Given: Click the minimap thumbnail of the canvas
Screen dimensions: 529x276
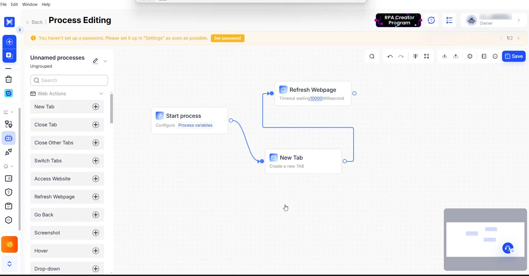Looking at the screenshot, I should (485, 239).
